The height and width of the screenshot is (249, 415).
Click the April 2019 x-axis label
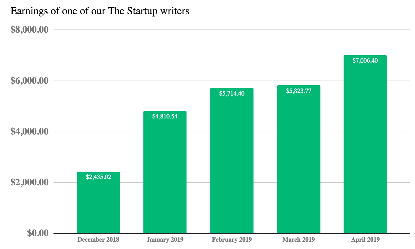pyautogui.click(x=365, y=240)
